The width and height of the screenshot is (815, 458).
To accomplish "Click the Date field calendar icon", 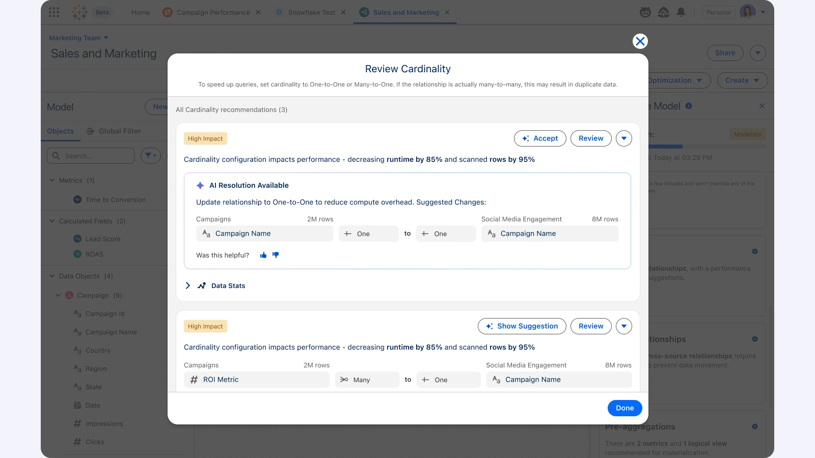I will pyautogui.click(x=77, y=405).
